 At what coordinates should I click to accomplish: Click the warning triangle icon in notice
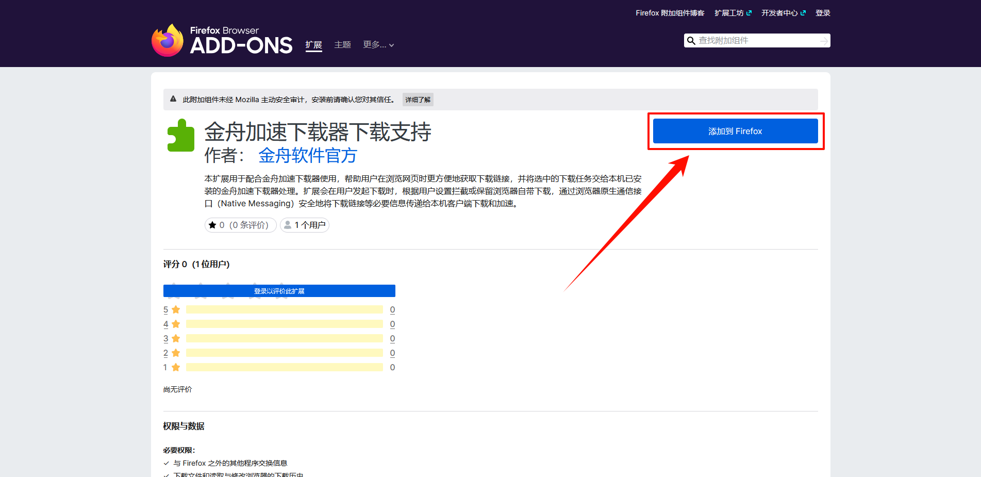(x=173, y=99)
